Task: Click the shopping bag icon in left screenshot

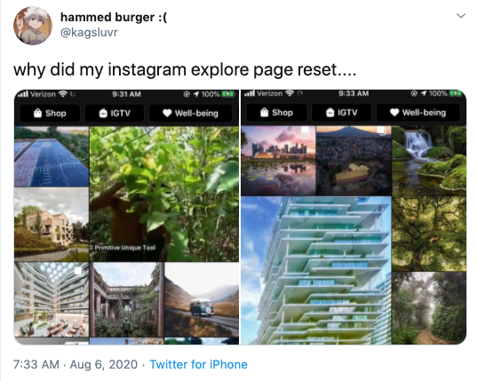Action: pyautogui.click(x=37, y=113)
